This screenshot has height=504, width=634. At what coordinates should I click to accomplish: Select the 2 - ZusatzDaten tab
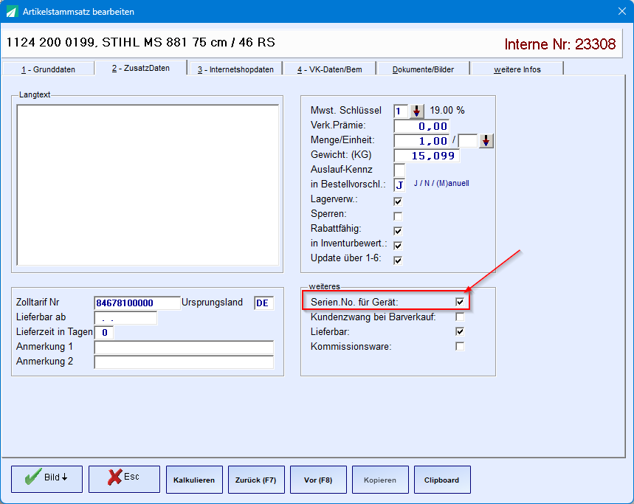pyautogui.click(x=141, y=68)
